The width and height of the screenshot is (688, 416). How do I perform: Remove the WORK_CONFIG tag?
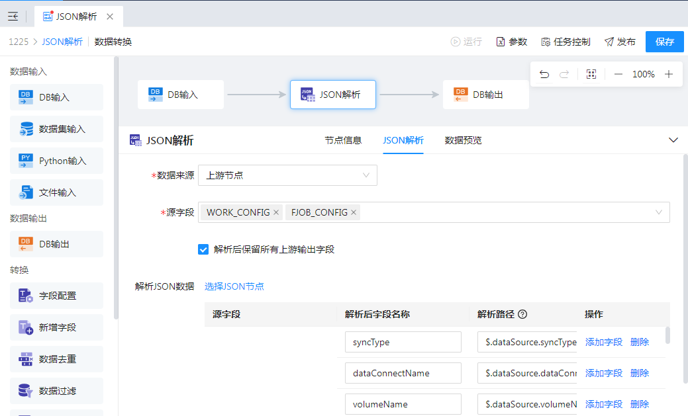pyautogui.click(x=276, y=212)
